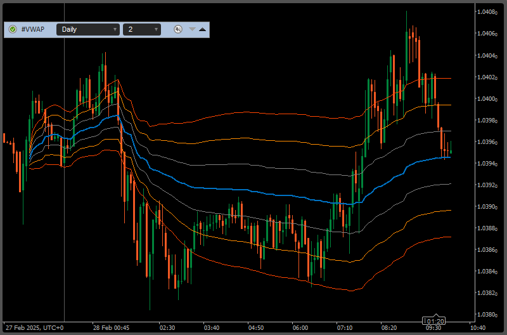The width and height of the screenshot is (507, 335).
Task: Click the #VWAP indicator name label
Action: click(x=33, y=29)
